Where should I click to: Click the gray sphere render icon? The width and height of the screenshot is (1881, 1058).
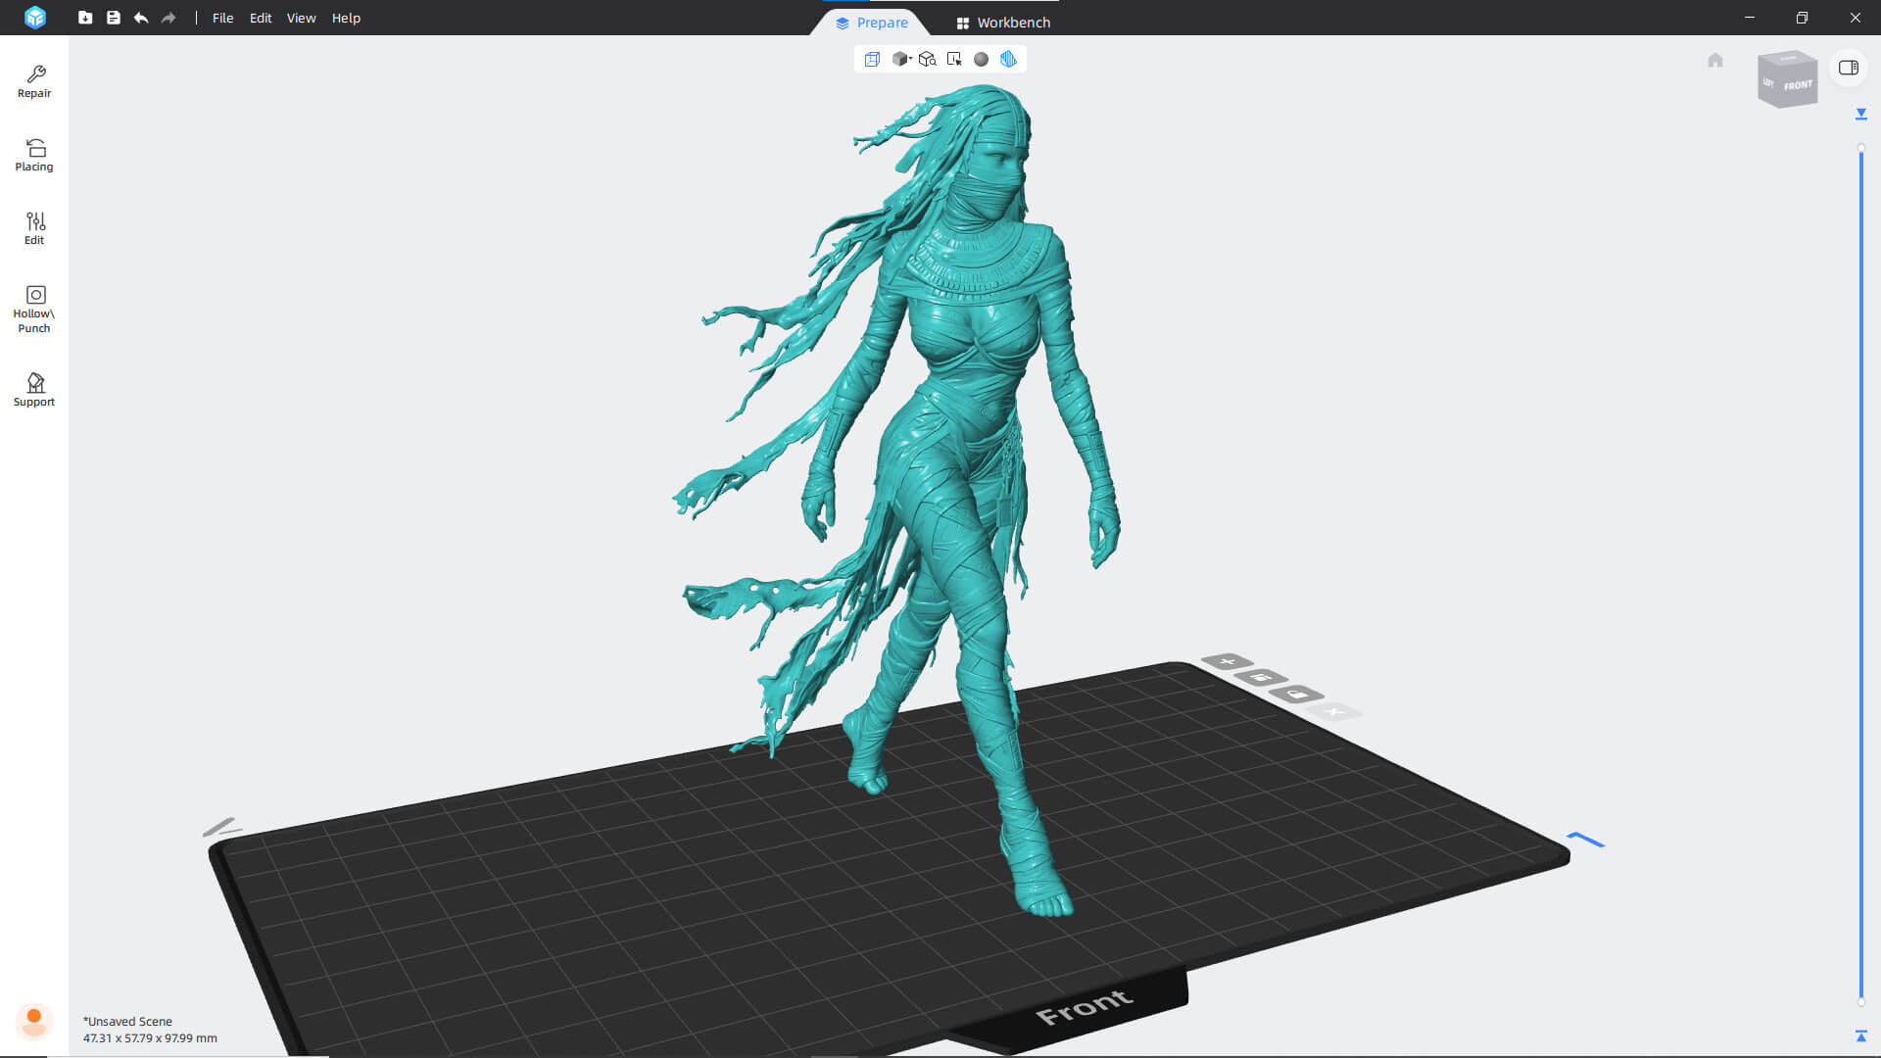pos(981,59)
